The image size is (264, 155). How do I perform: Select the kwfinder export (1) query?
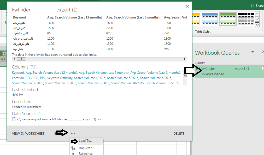coord(229,71)
